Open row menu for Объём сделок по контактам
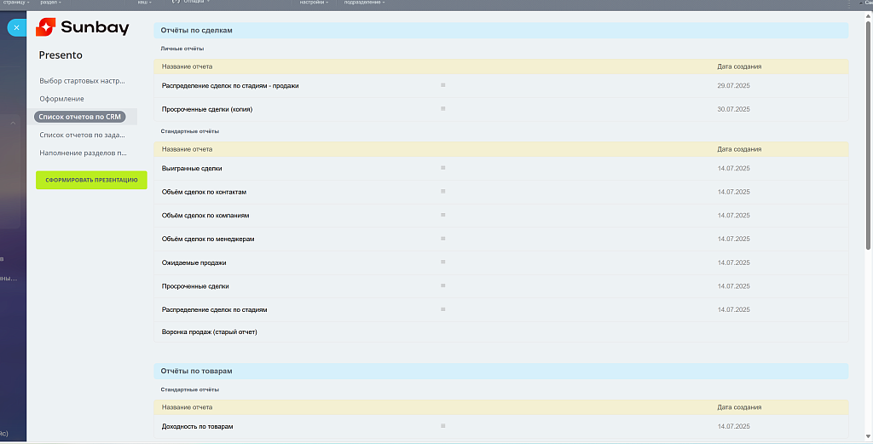873x444 pixels. [x=443, y=192]
